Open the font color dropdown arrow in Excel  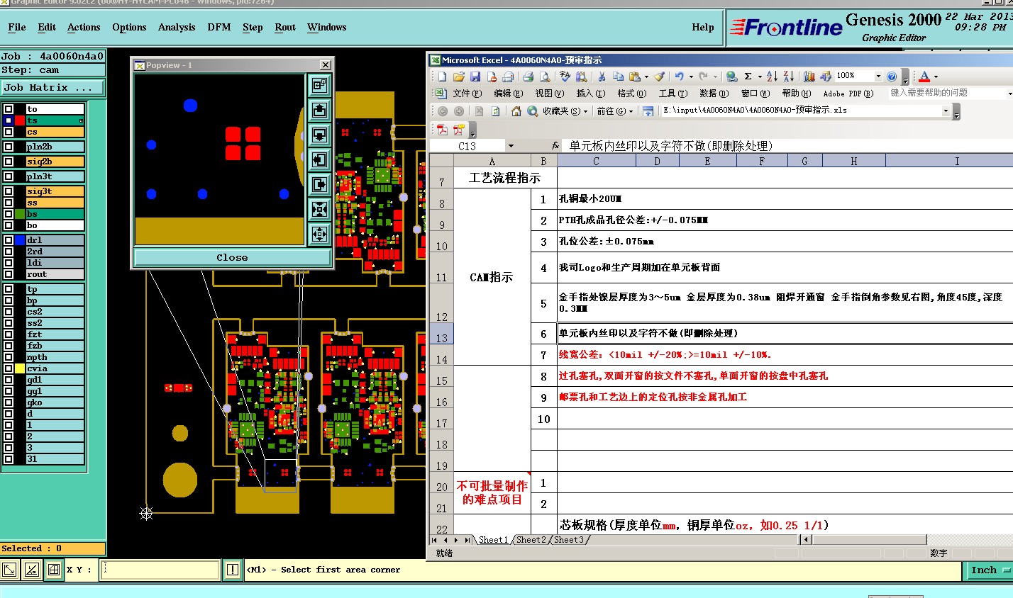pyautogui.click(x=936, y=77)
